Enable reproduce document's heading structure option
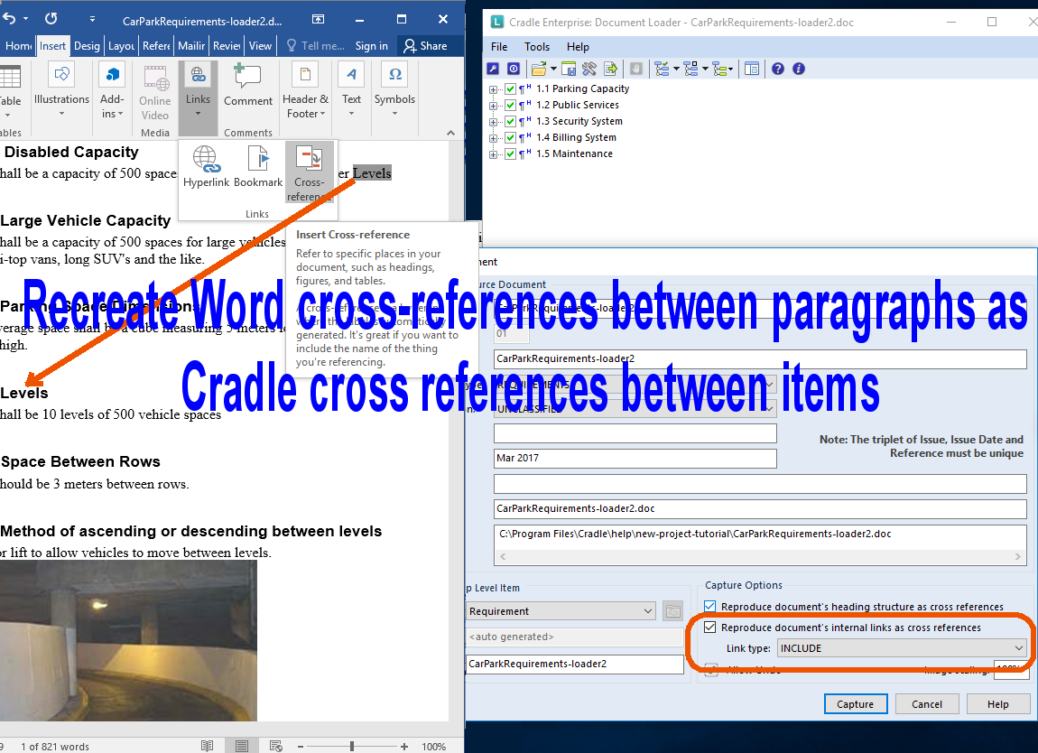1038x753 pixels. (x=710, y=606)
